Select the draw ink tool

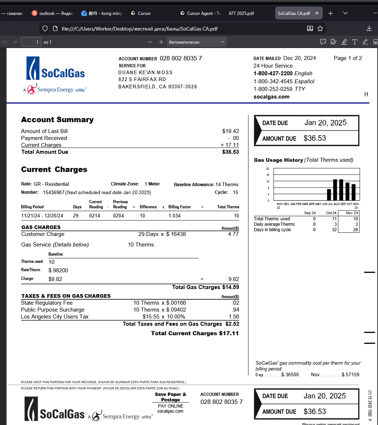click(365, 41)
